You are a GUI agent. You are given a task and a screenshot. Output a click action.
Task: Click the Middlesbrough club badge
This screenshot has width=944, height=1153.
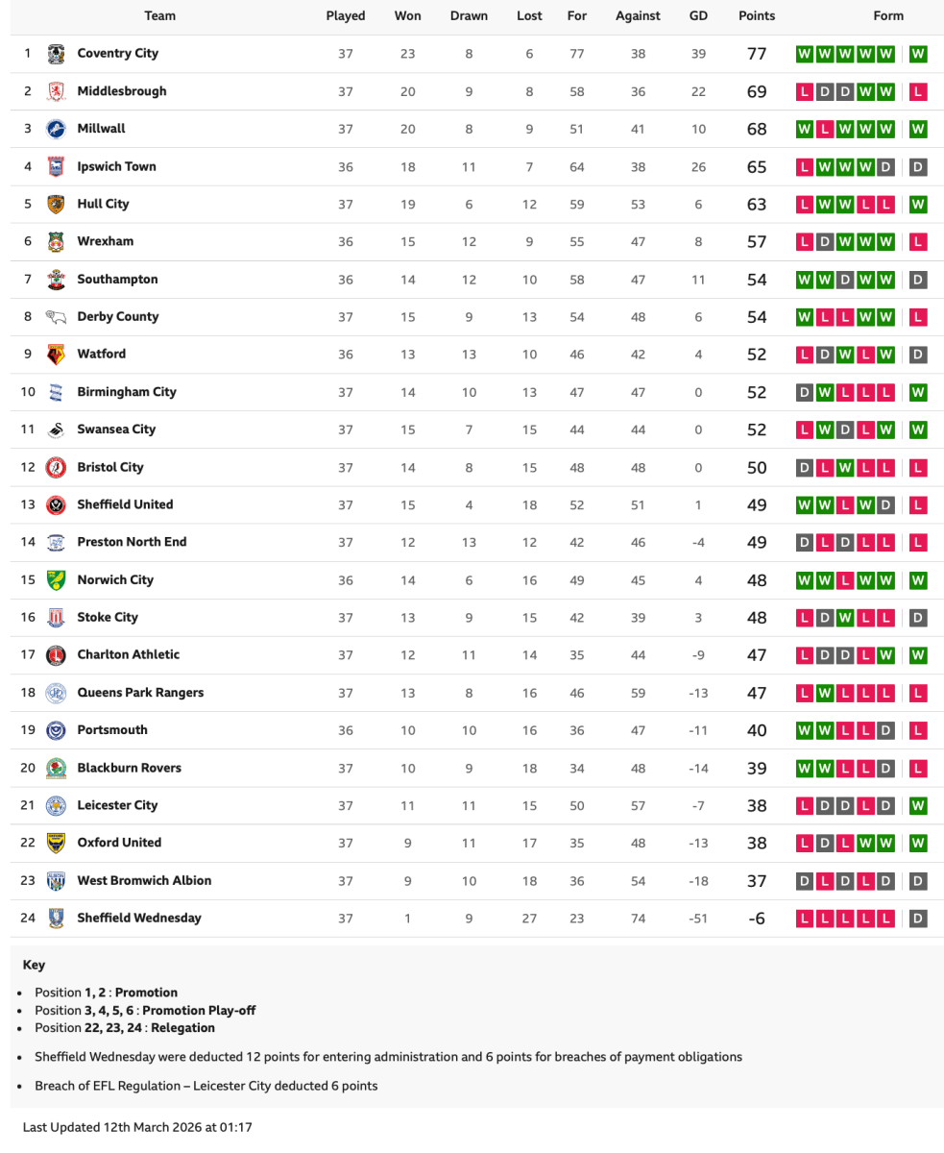56,91
